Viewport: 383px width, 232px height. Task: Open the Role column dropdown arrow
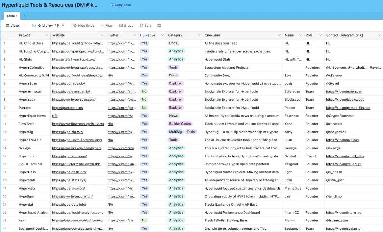click(321, 35)
